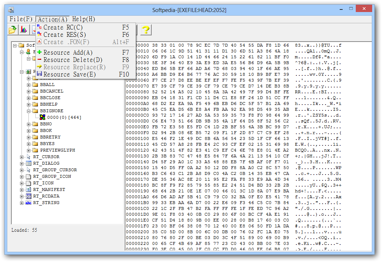Choose Resource Save(E) menu entry
Screen dimensions: 382x262
(x=86, y=74)
